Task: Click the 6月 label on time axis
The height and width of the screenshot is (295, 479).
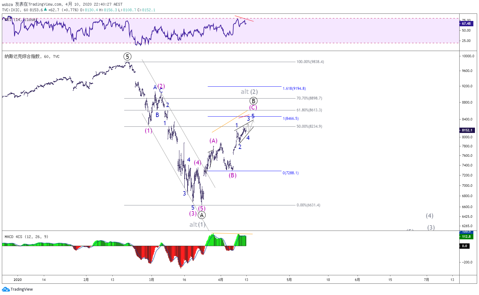Action: (358, 280)
